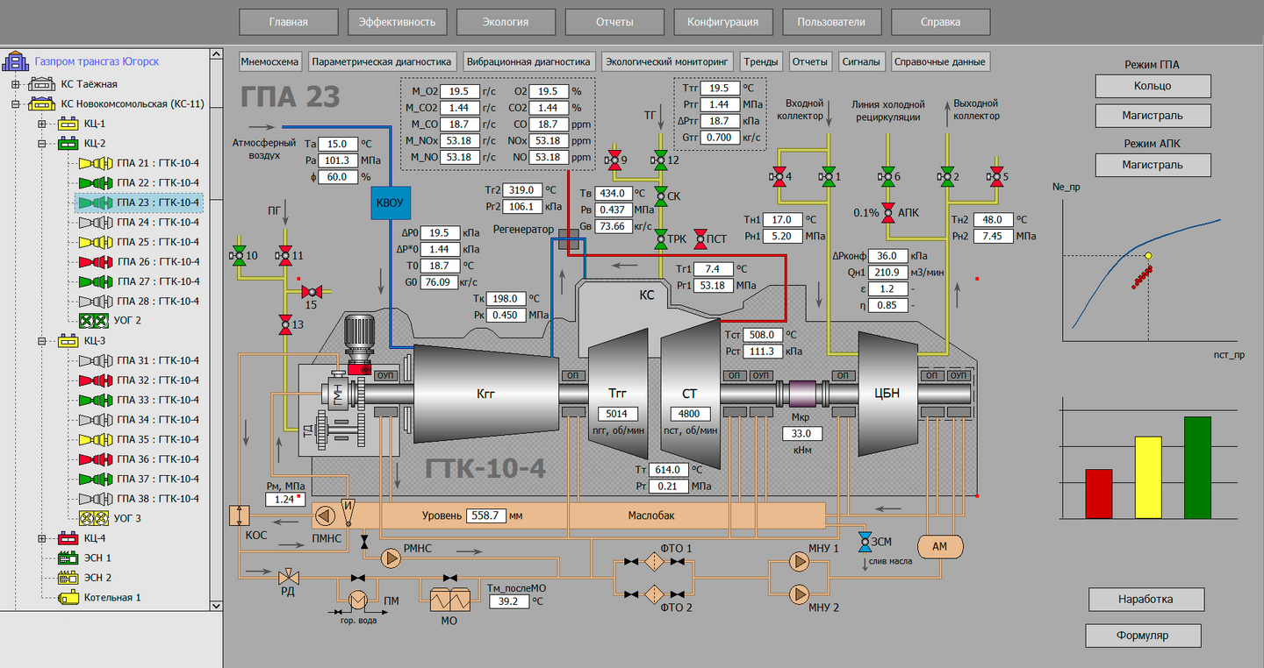Click the blue ЗСМ oil drain valve
The height and width of the screenshot is (668, 1264).
(864, 538)
